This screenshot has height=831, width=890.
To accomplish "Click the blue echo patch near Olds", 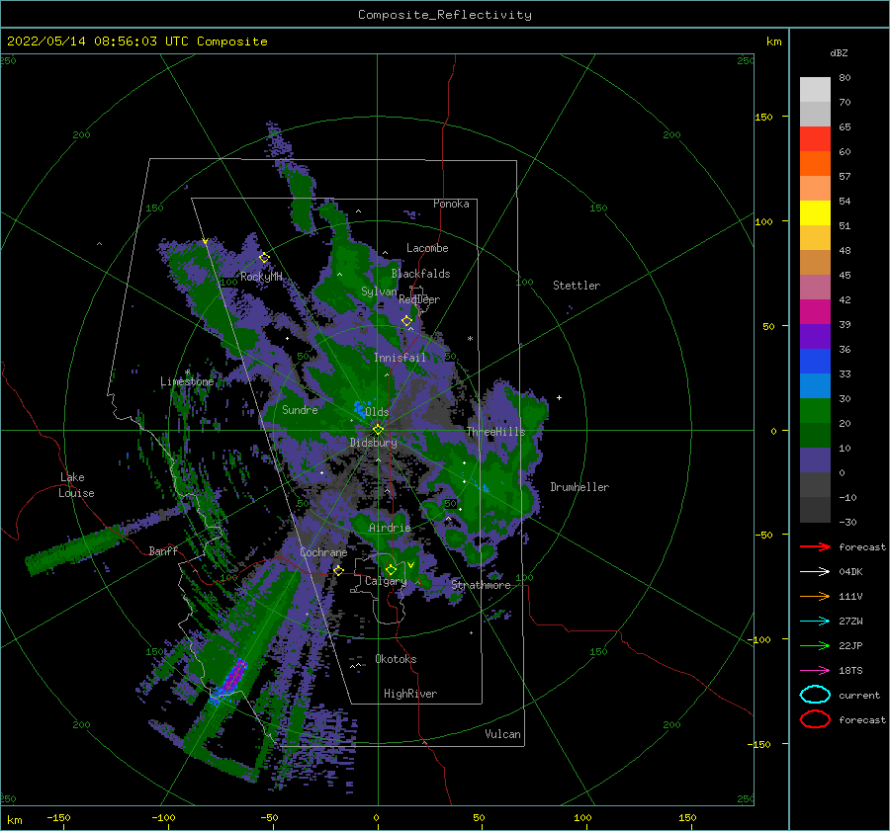I will coord(360,407).
